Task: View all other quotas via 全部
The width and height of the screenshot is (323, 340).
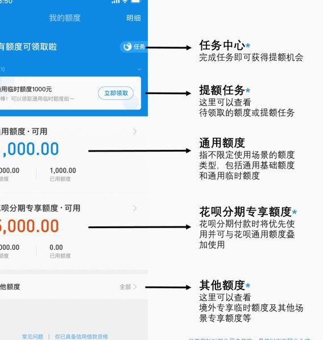Action: click(x=128, y=287)
